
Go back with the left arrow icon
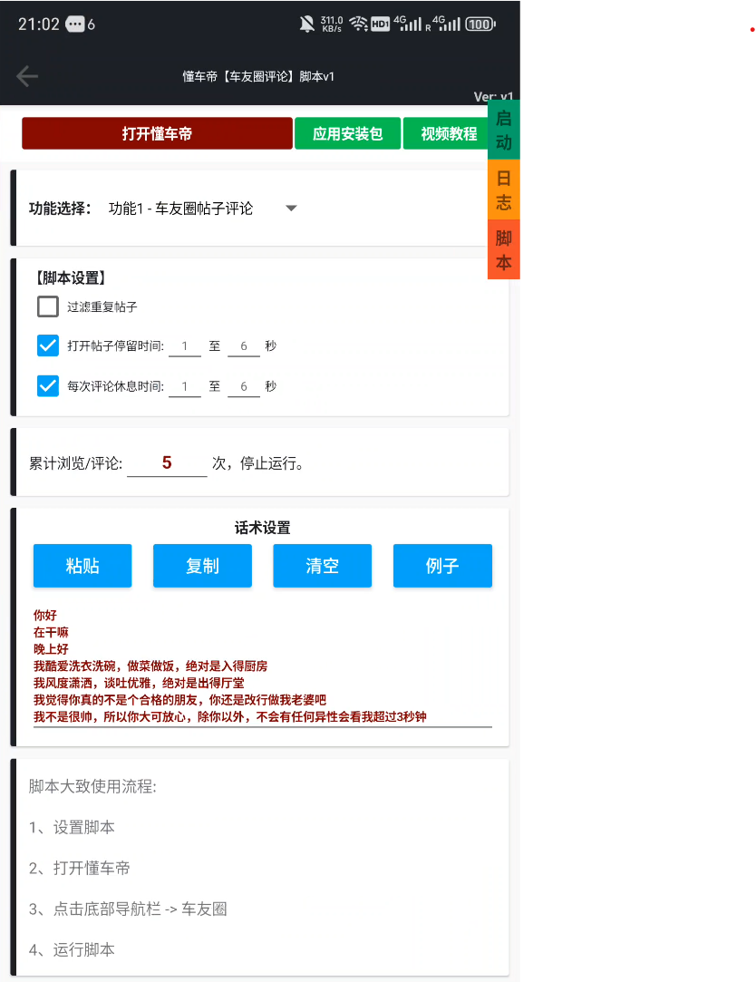tap(27, 76)
